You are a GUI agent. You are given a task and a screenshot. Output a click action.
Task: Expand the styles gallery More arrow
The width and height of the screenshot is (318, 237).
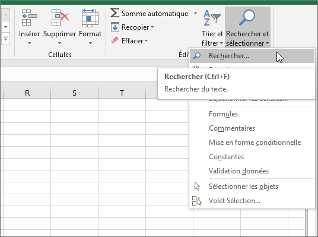pyautogui.click(x=5, y=39)
